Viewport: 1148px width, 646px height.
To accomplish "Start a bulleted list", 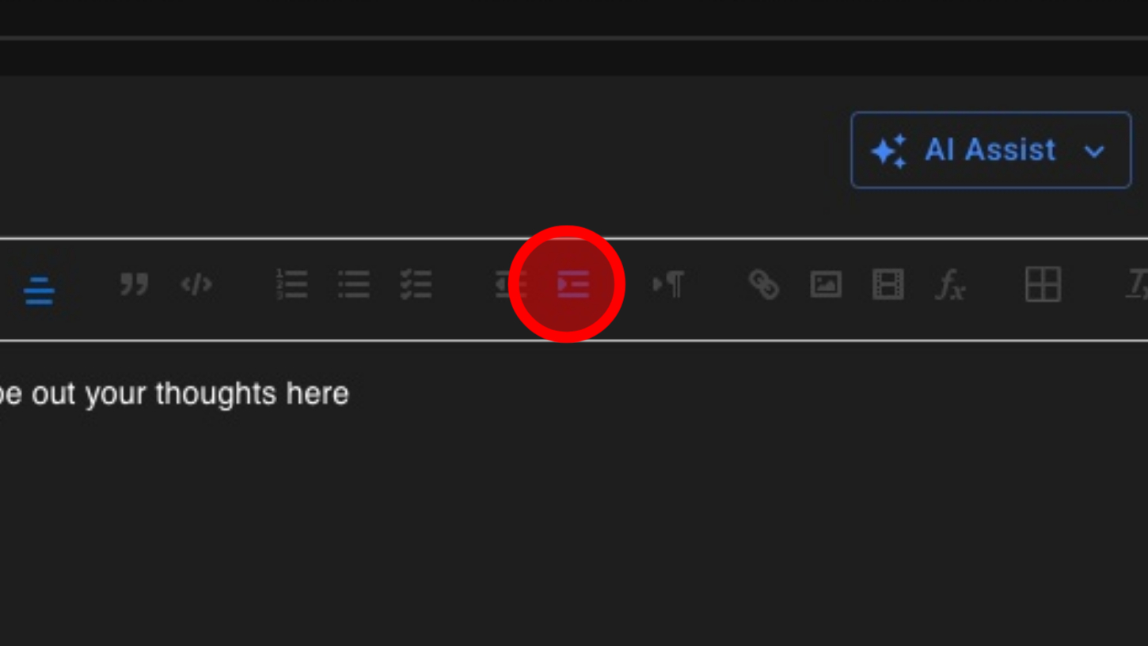I will coord(353,284).
